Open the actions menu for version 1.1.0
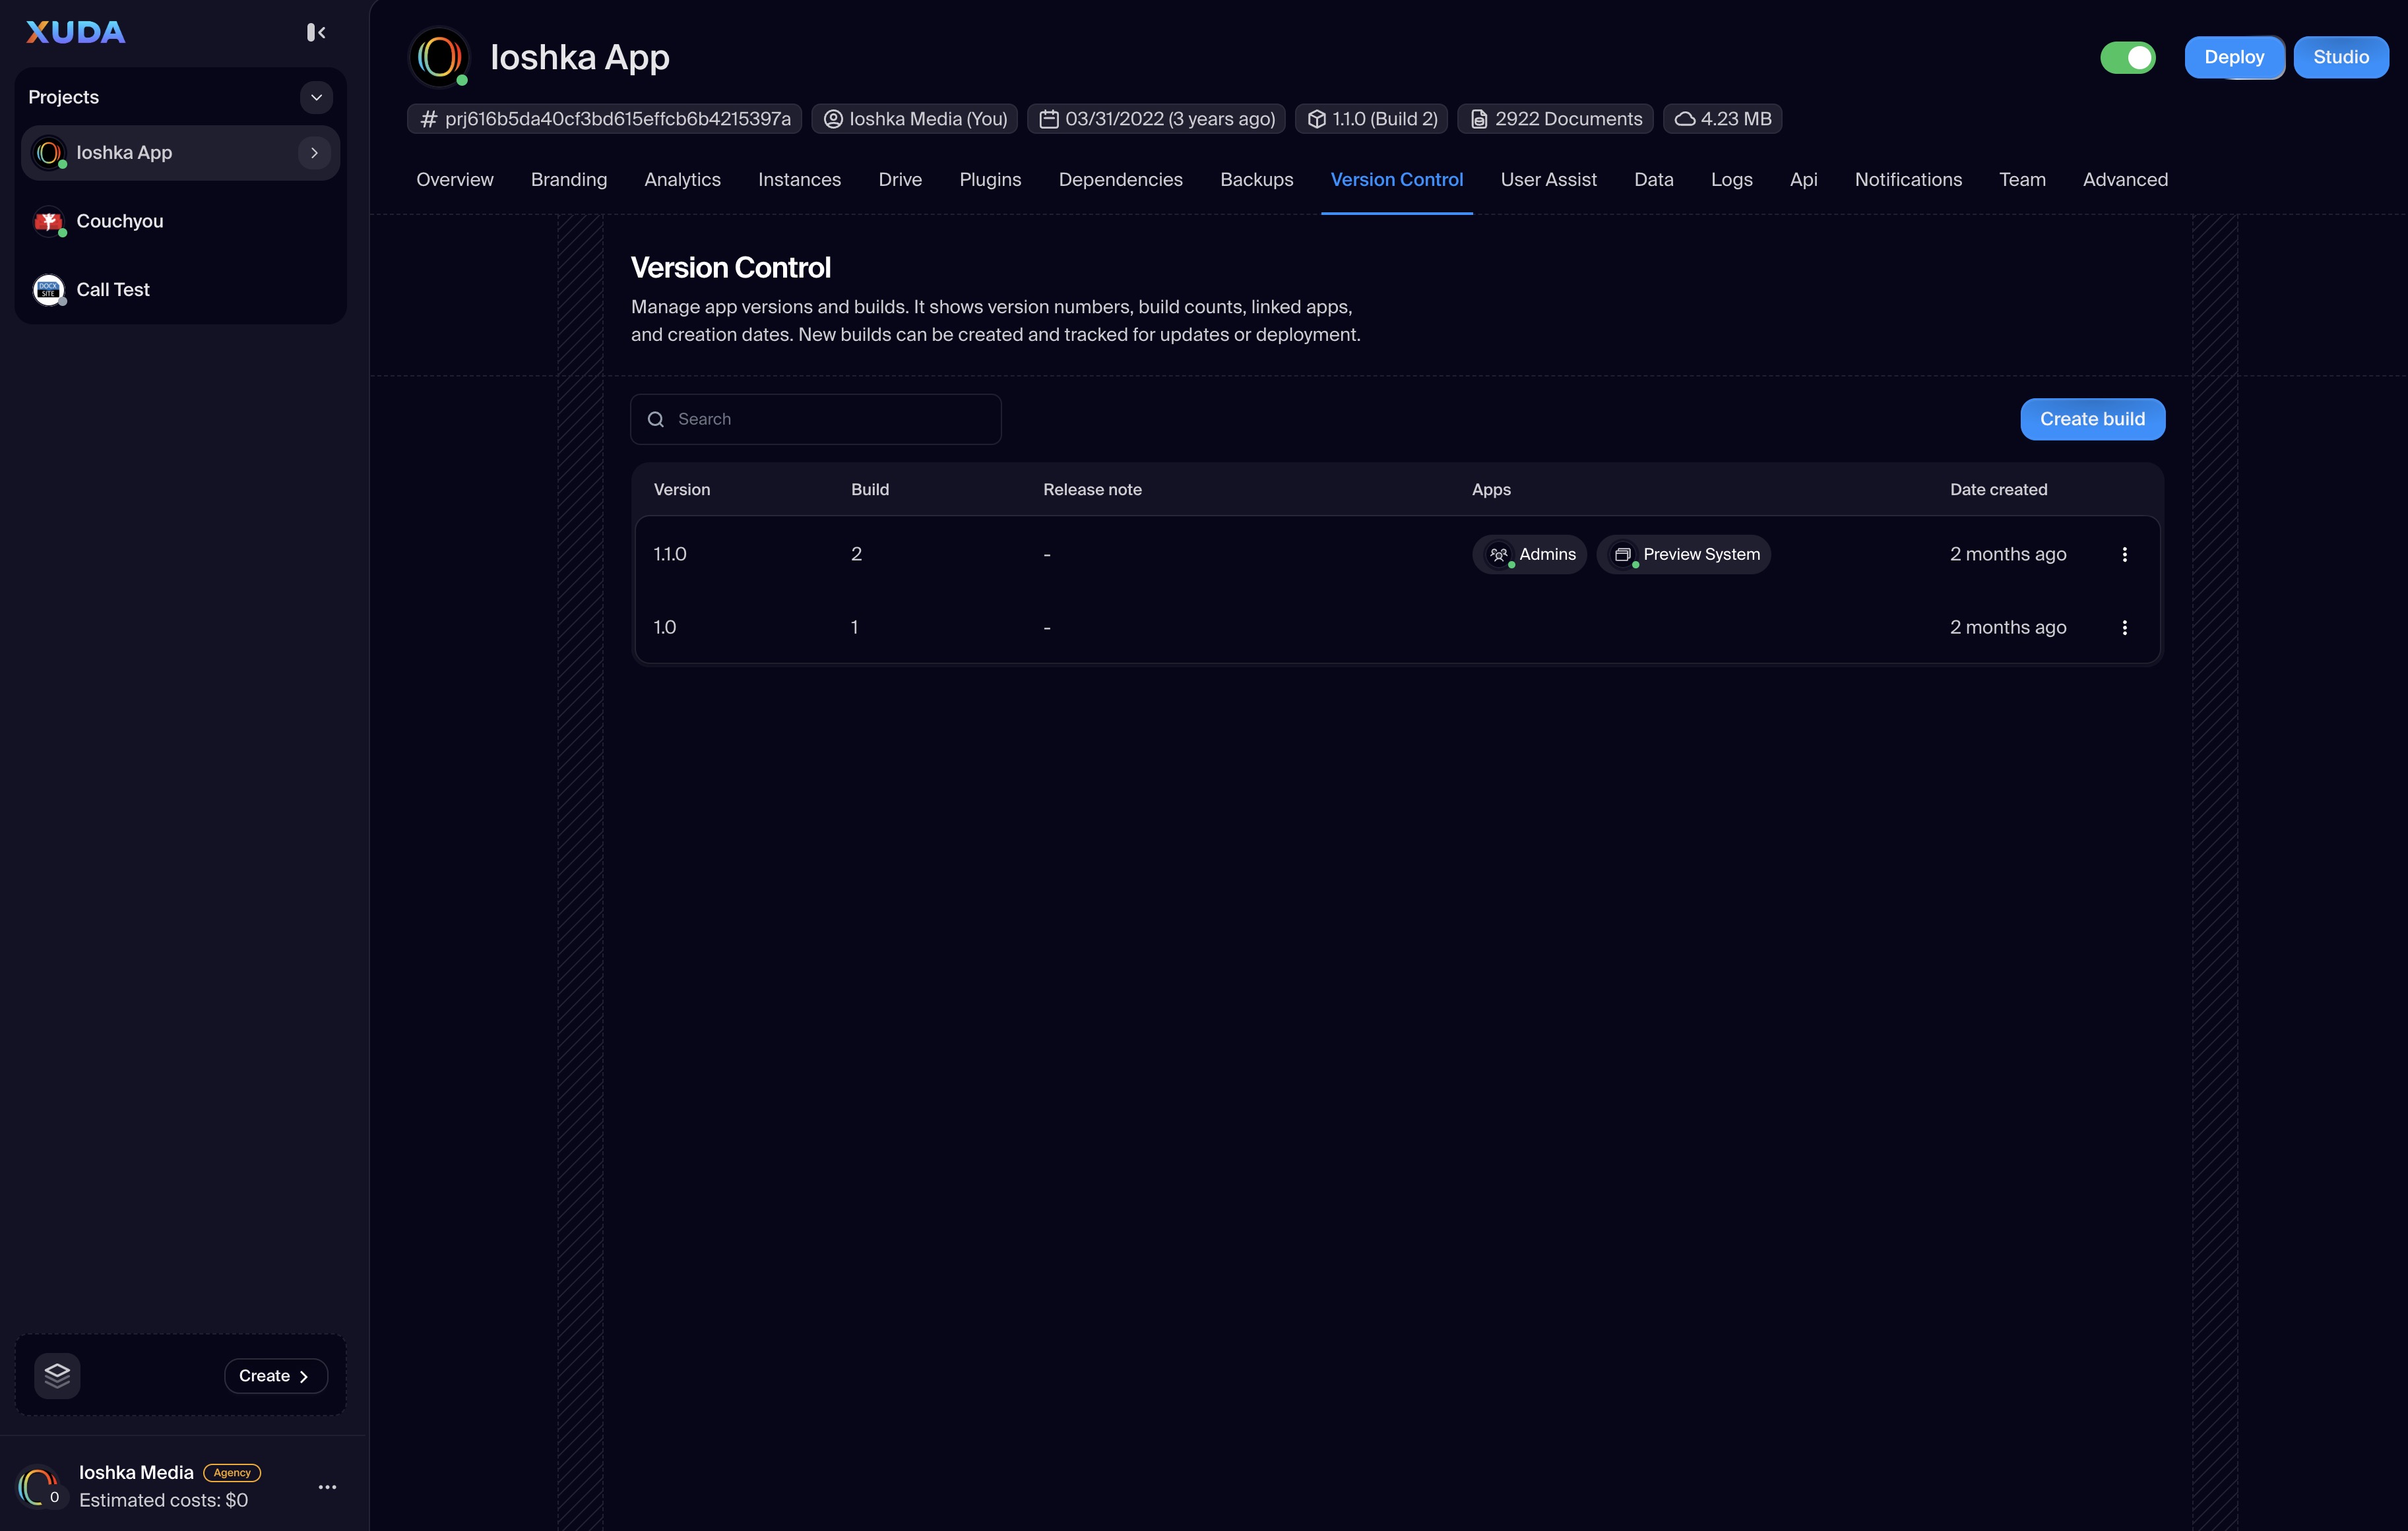The height and width of the screenshot is (1531, 2408). [2124, 555]
